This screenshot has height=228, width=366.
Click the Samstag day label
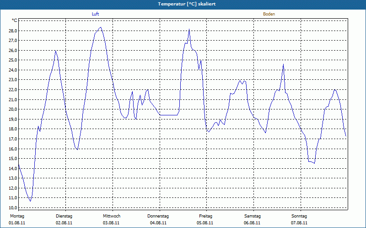[x=253, y=216]
